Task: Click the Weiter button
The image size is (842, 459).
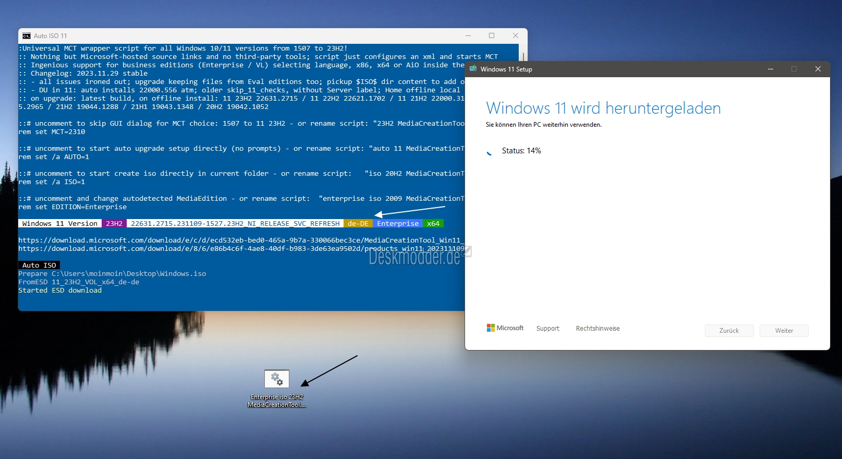Action: click(784, 331)
